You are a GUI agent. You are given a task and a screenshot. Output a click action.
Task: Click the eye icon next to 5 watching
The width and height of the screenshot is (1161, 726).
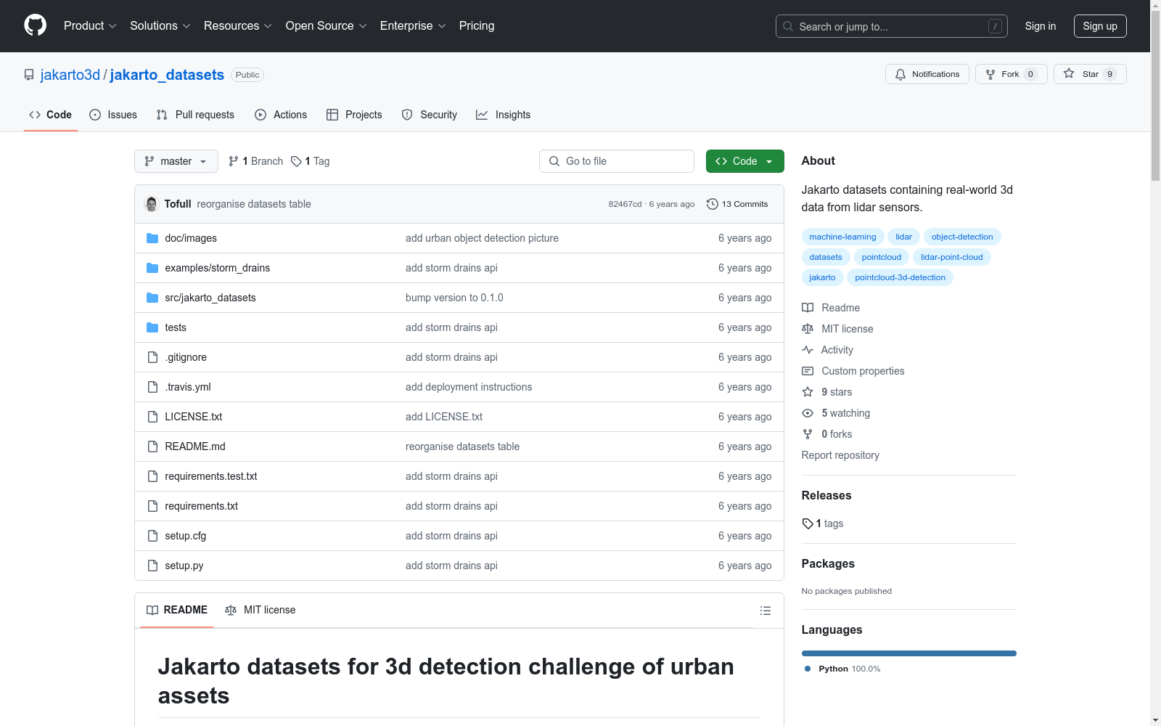tap(808, 413)
